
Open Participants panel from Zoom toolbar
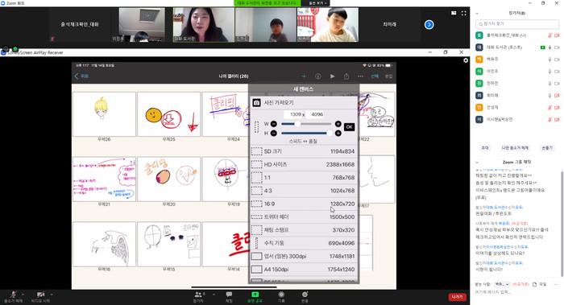198,296
